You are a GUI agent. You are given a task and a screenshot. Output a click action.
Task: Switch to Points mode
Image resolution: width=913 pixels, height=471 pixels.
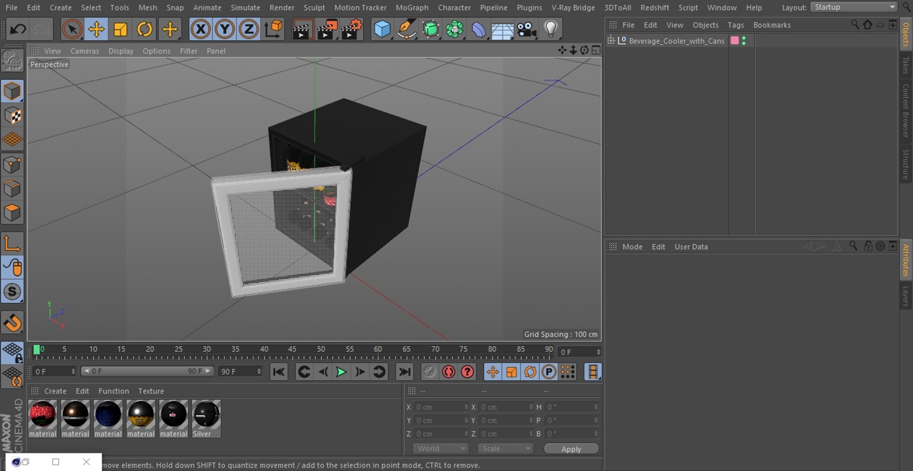pos(12,165)
